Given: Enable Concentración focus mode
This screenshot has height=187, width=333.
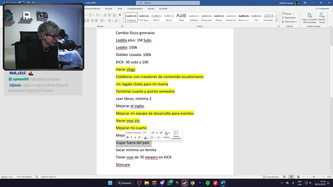Looking at the screenshot, I should [271, 177].
